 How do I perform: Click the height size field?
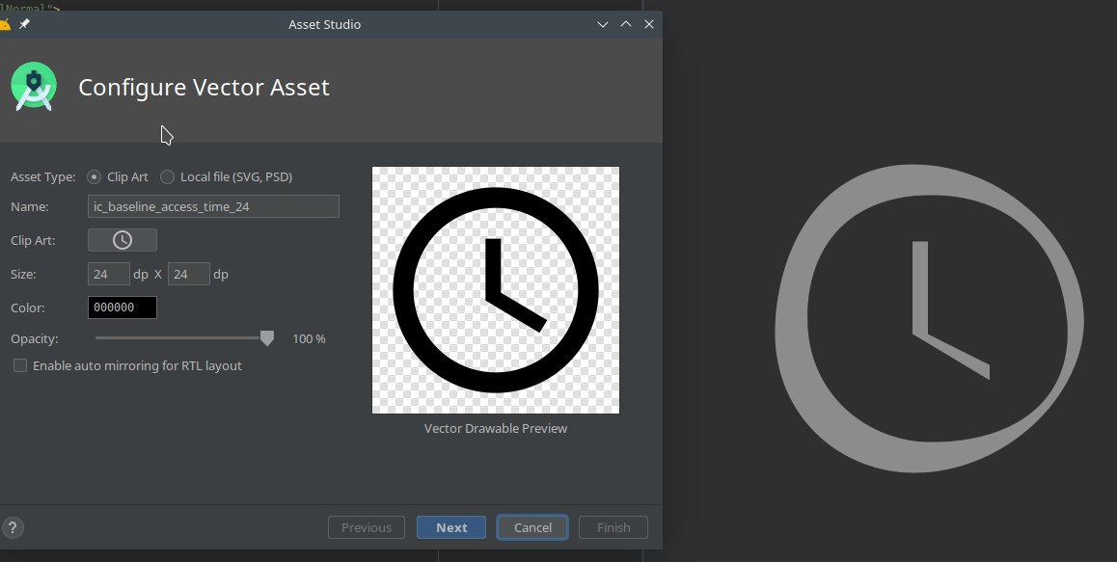189,274
